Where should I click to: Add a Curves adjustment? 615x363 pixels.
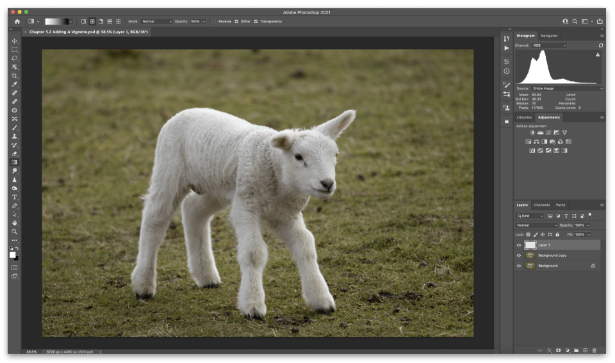pos(548,133)
